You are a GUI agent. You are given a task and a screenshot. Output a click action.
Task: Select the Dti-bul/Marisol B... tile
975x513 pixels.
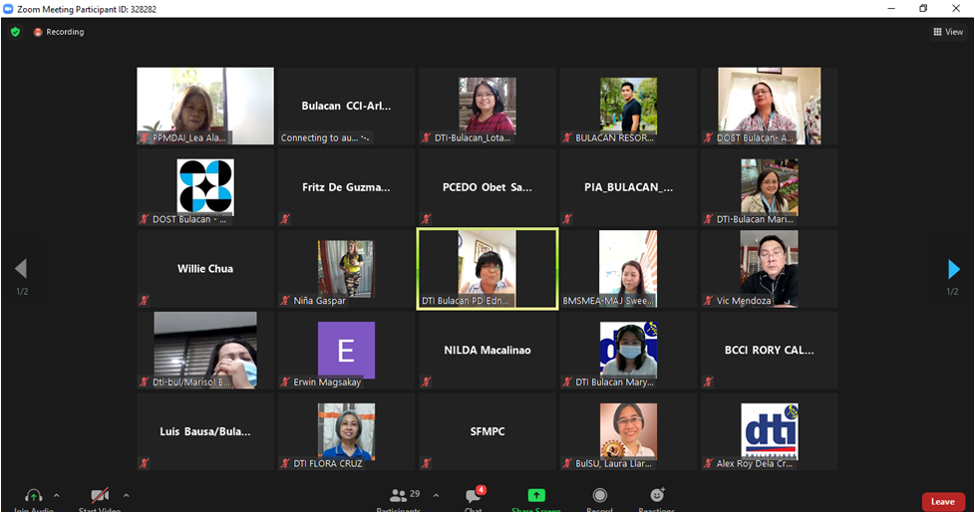(x=205, y=351)
